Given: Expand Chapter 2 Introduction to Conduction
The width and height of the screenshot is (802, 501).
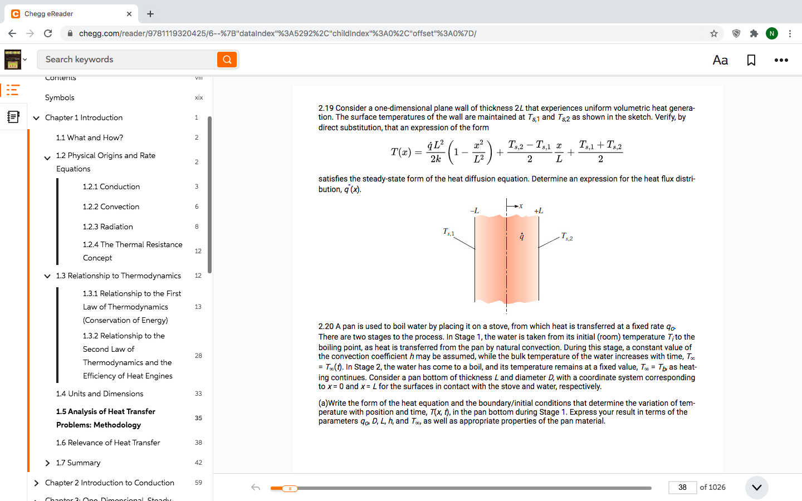Looking at the screenshot, I should [x=36, y=483].
